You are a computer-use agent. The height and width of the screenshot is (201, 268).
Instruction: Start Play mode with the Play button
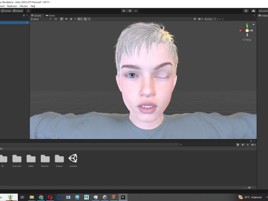(x=124, y=11)
